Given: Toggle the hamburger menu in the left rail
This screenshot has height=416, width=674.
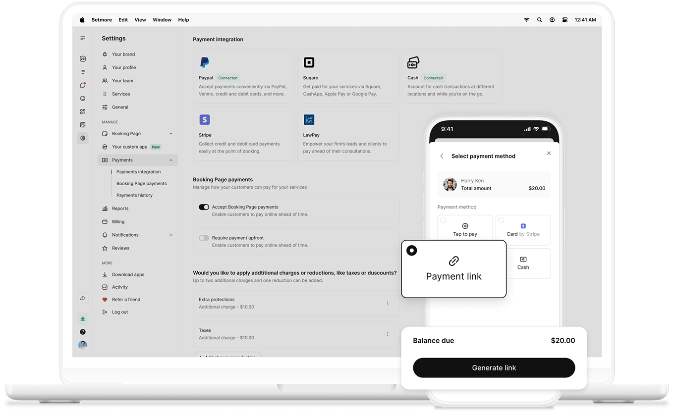Looking at the screenshot, I should tap(83, 38).
